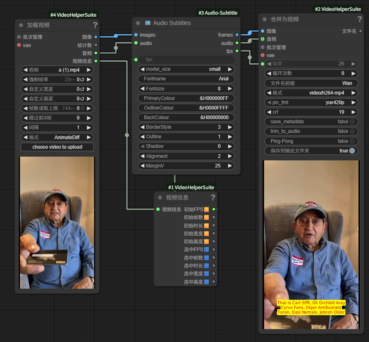
Task: Click the choose video to upload button
Action: [57, 147]
